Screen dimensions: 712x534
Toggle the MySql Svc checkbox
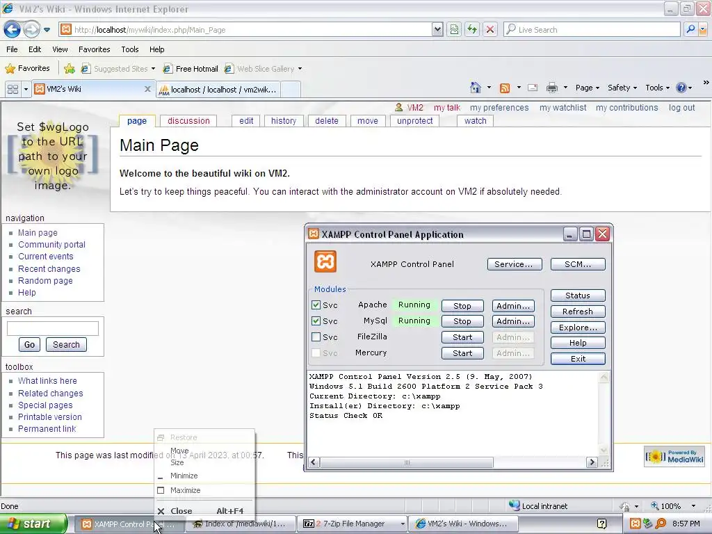click(316, 321)
